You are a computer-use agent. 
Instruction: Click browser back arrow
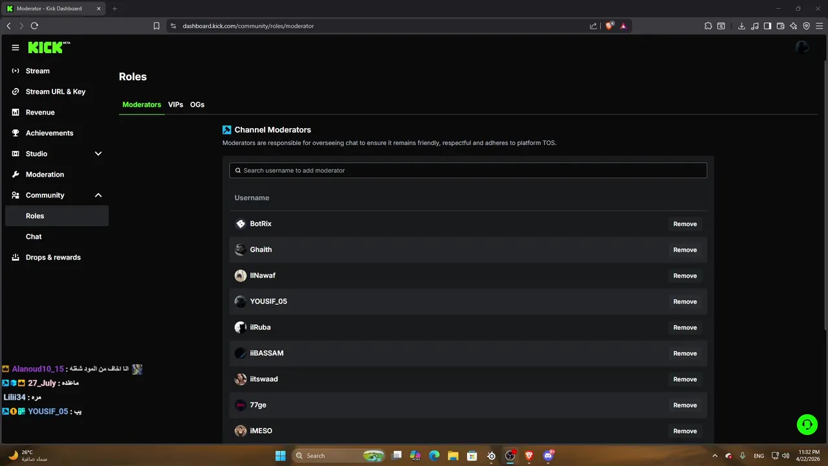8,26
